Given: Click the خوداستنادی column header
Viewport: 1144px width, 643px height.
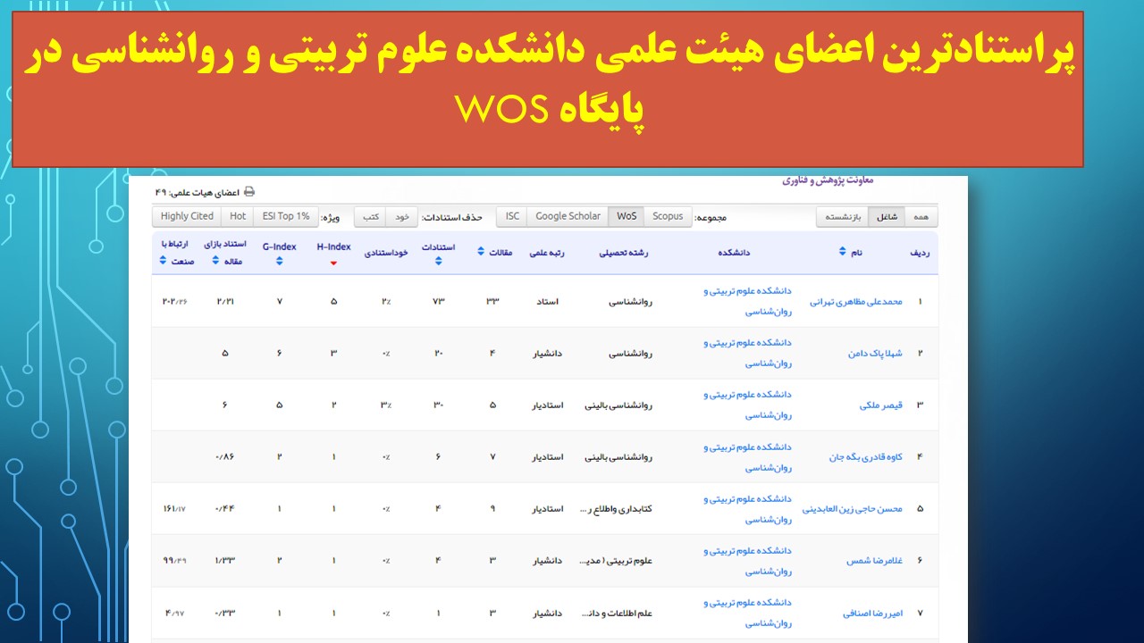Looking at the screenshot, I should 386,253.
